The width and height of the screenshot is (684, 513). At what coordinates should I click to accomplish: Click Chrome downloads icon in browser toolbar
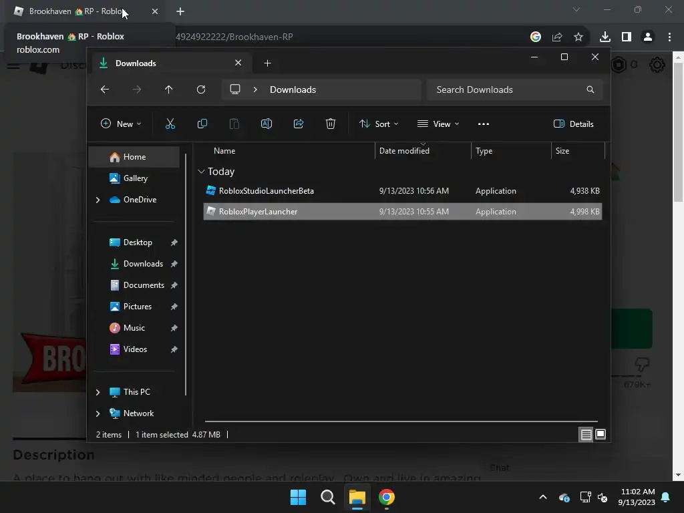pos(605,37)
